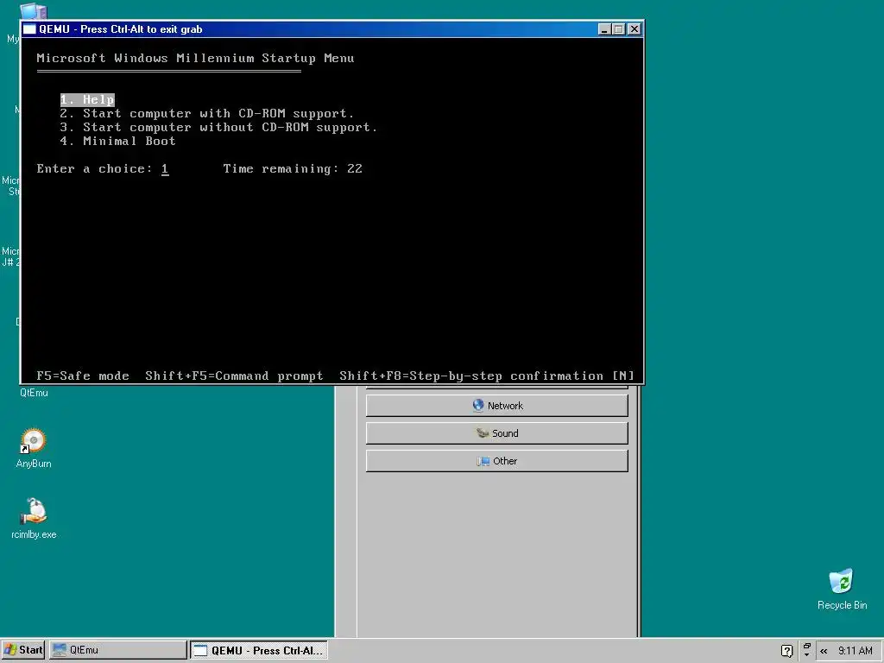Click the Time remaining countdown text
The image size is (884, 663).
293,168
